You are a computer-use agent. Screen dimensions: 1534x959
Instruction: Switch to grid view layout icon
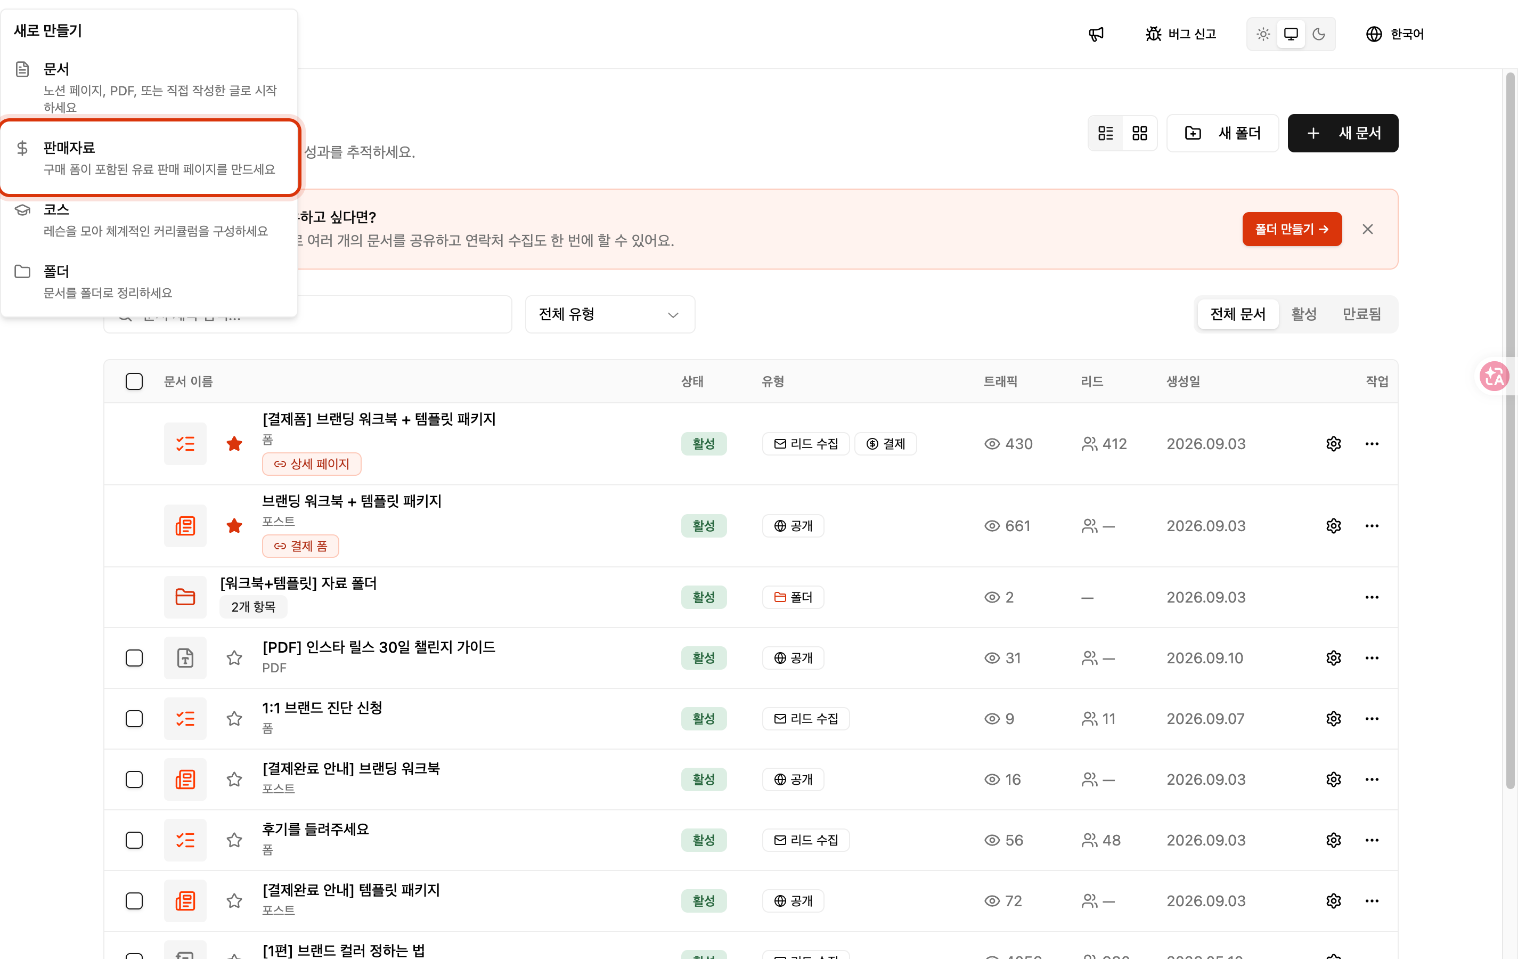[1139, 133]
